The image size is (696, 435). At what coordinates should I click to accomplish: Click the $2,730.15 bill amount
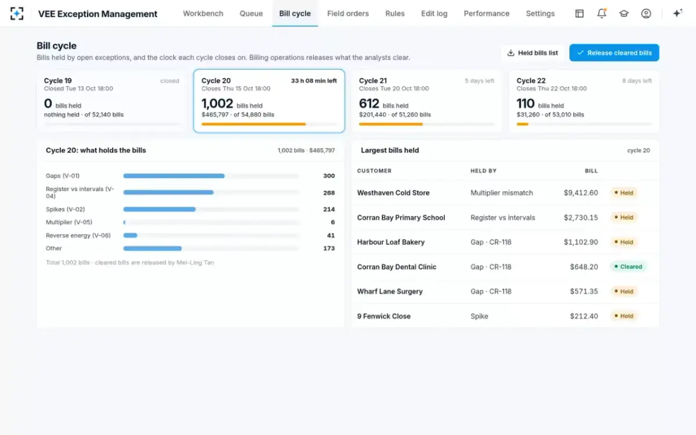(x=581, y=217)
